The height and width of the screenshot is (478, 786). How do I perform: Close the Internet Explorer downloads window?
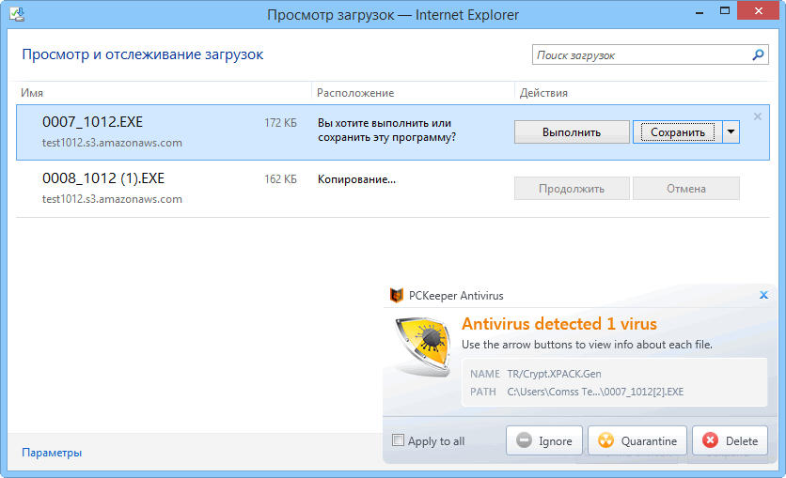coord(759,10)
